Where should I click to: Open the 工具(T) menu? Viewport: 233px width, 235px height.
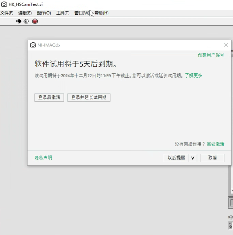click(63, 13)
